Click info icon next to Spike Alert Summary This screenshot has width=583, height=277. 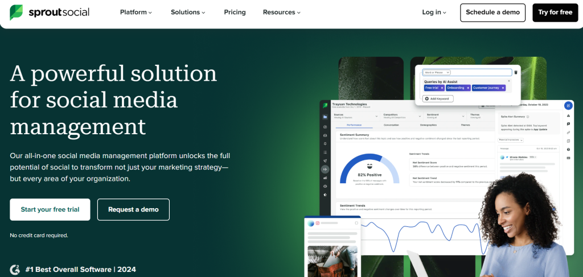(528, 117)
